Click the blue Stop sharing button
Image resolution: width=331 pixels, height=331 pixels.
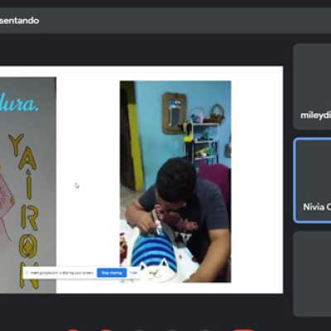pyautogui.click(x=112, y=273)
